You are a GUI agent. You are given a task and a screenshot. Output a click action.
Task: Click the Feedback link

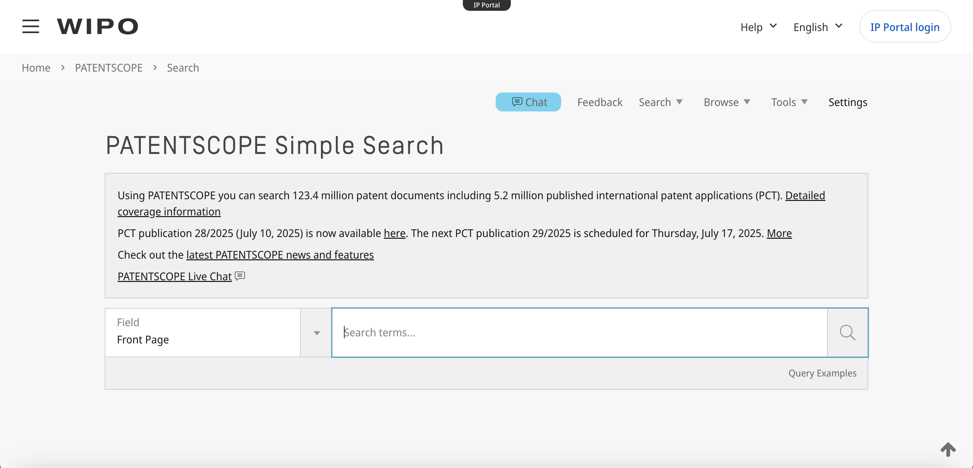[x=599, y=102]
